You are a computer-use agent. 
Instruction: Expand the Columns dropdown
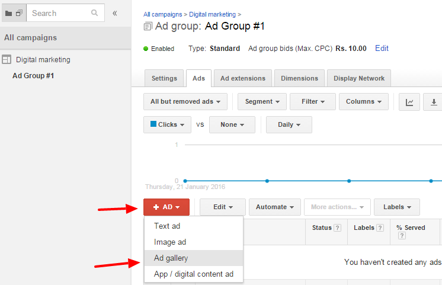364,102
